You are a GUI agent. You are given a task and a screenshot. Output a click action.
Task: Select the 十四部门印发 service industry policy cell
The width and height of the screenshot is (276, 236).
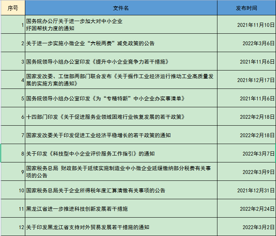point(121,117)
